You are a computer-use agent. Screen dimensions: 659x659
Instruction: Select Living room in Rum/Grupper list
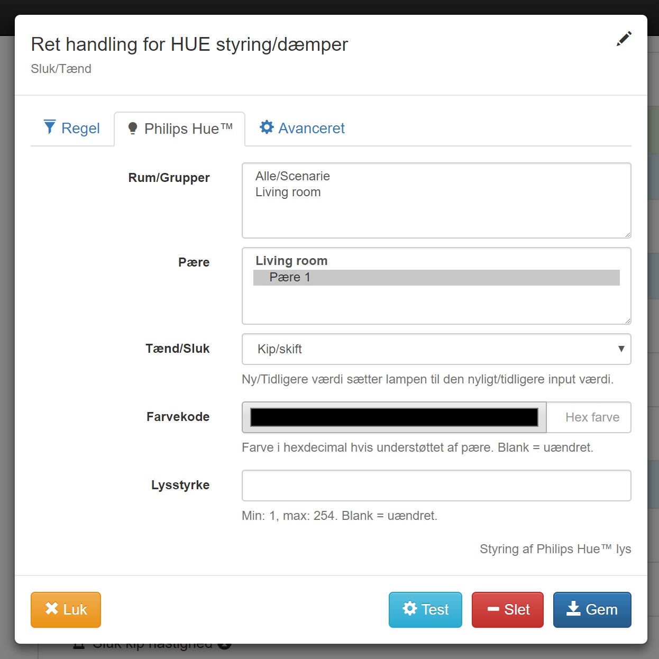point(436,192)
